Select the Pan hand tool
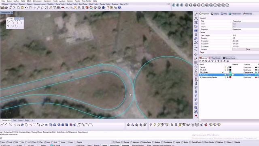Screen dimensions: 259x146 (x=30, y=7)
